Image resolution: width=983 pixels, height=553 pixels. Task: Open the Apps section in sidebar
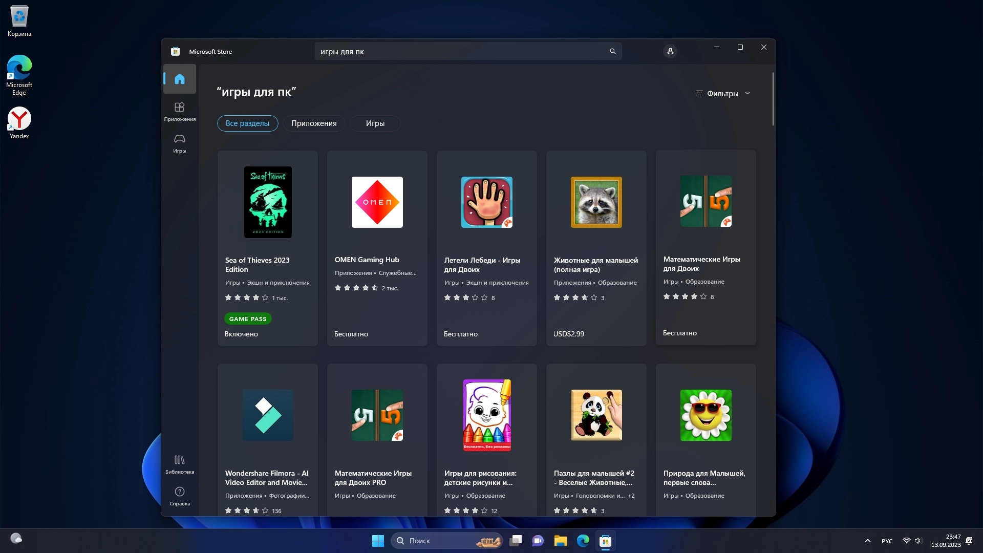(x=179, y=111)
